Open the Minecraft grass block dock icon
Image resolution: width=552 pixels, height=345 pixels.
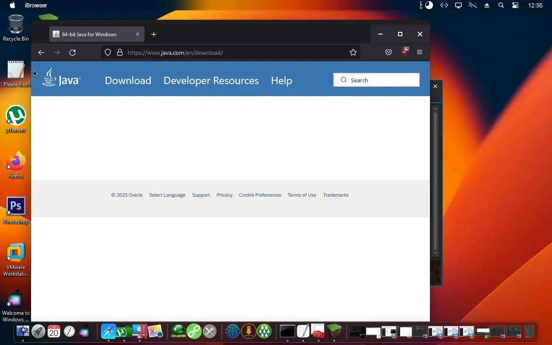[x=334, y=331]
